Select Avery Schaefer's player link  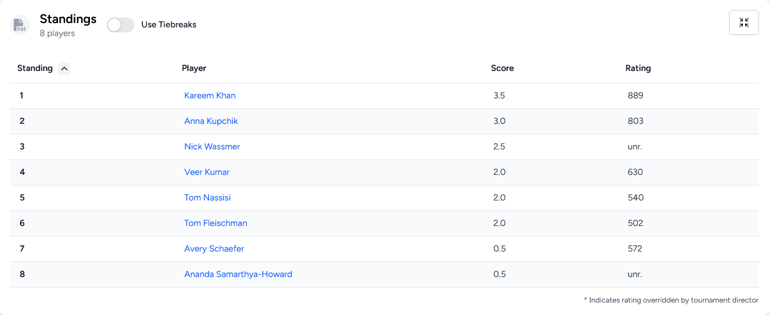tap(214, 248)
